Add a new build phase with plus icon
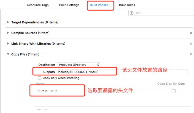The image size is (194, 113). pyautogui.click(x=4, y=13)
